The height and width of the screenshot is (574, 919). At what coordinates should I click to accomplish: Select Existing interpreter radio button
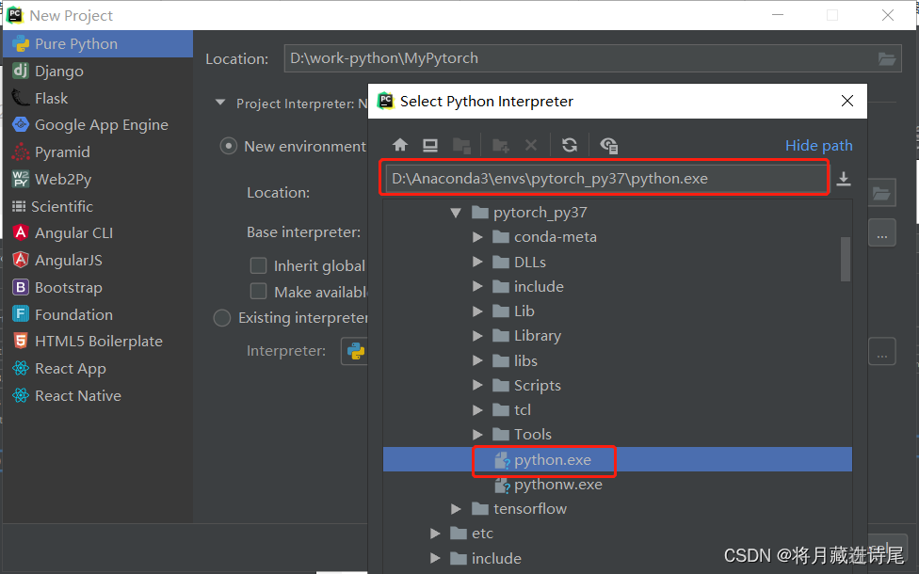(222, 317)
